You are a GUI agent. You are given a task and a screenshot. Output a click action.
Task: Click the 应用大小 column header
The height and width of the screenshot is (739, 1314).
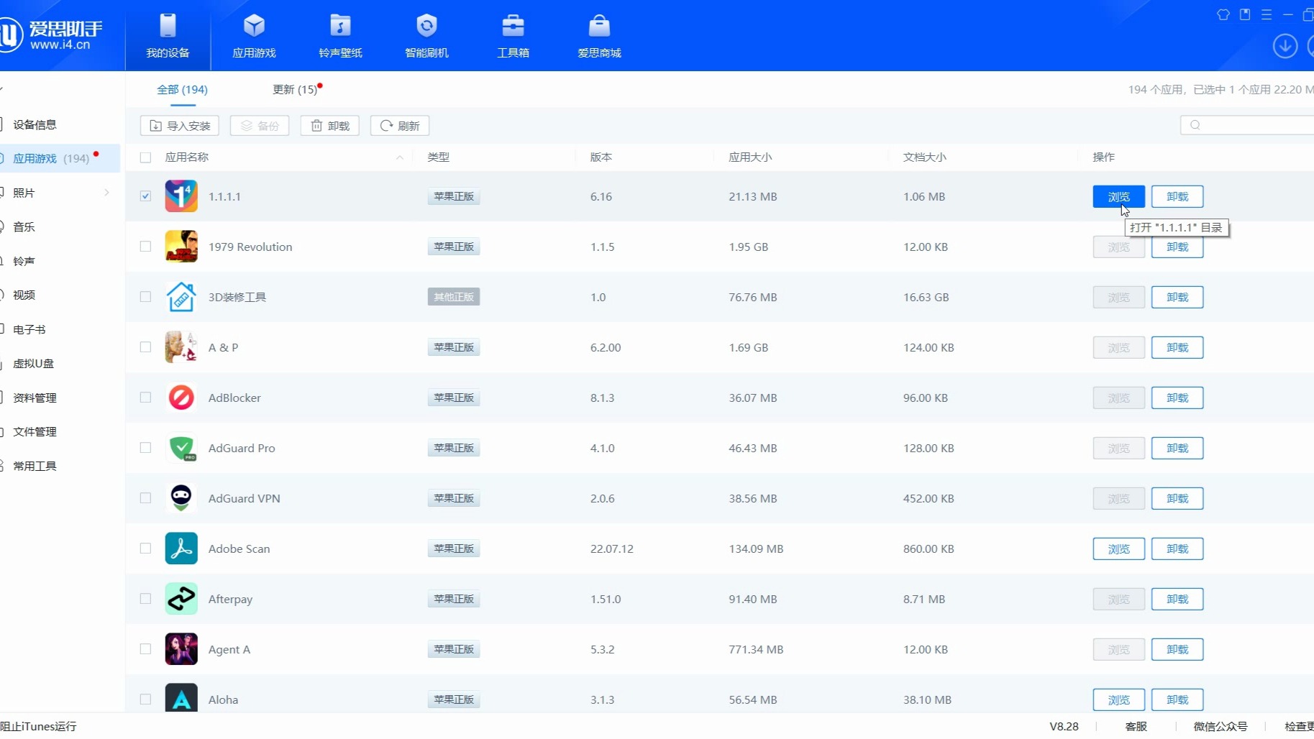click(x=750, y=157)
